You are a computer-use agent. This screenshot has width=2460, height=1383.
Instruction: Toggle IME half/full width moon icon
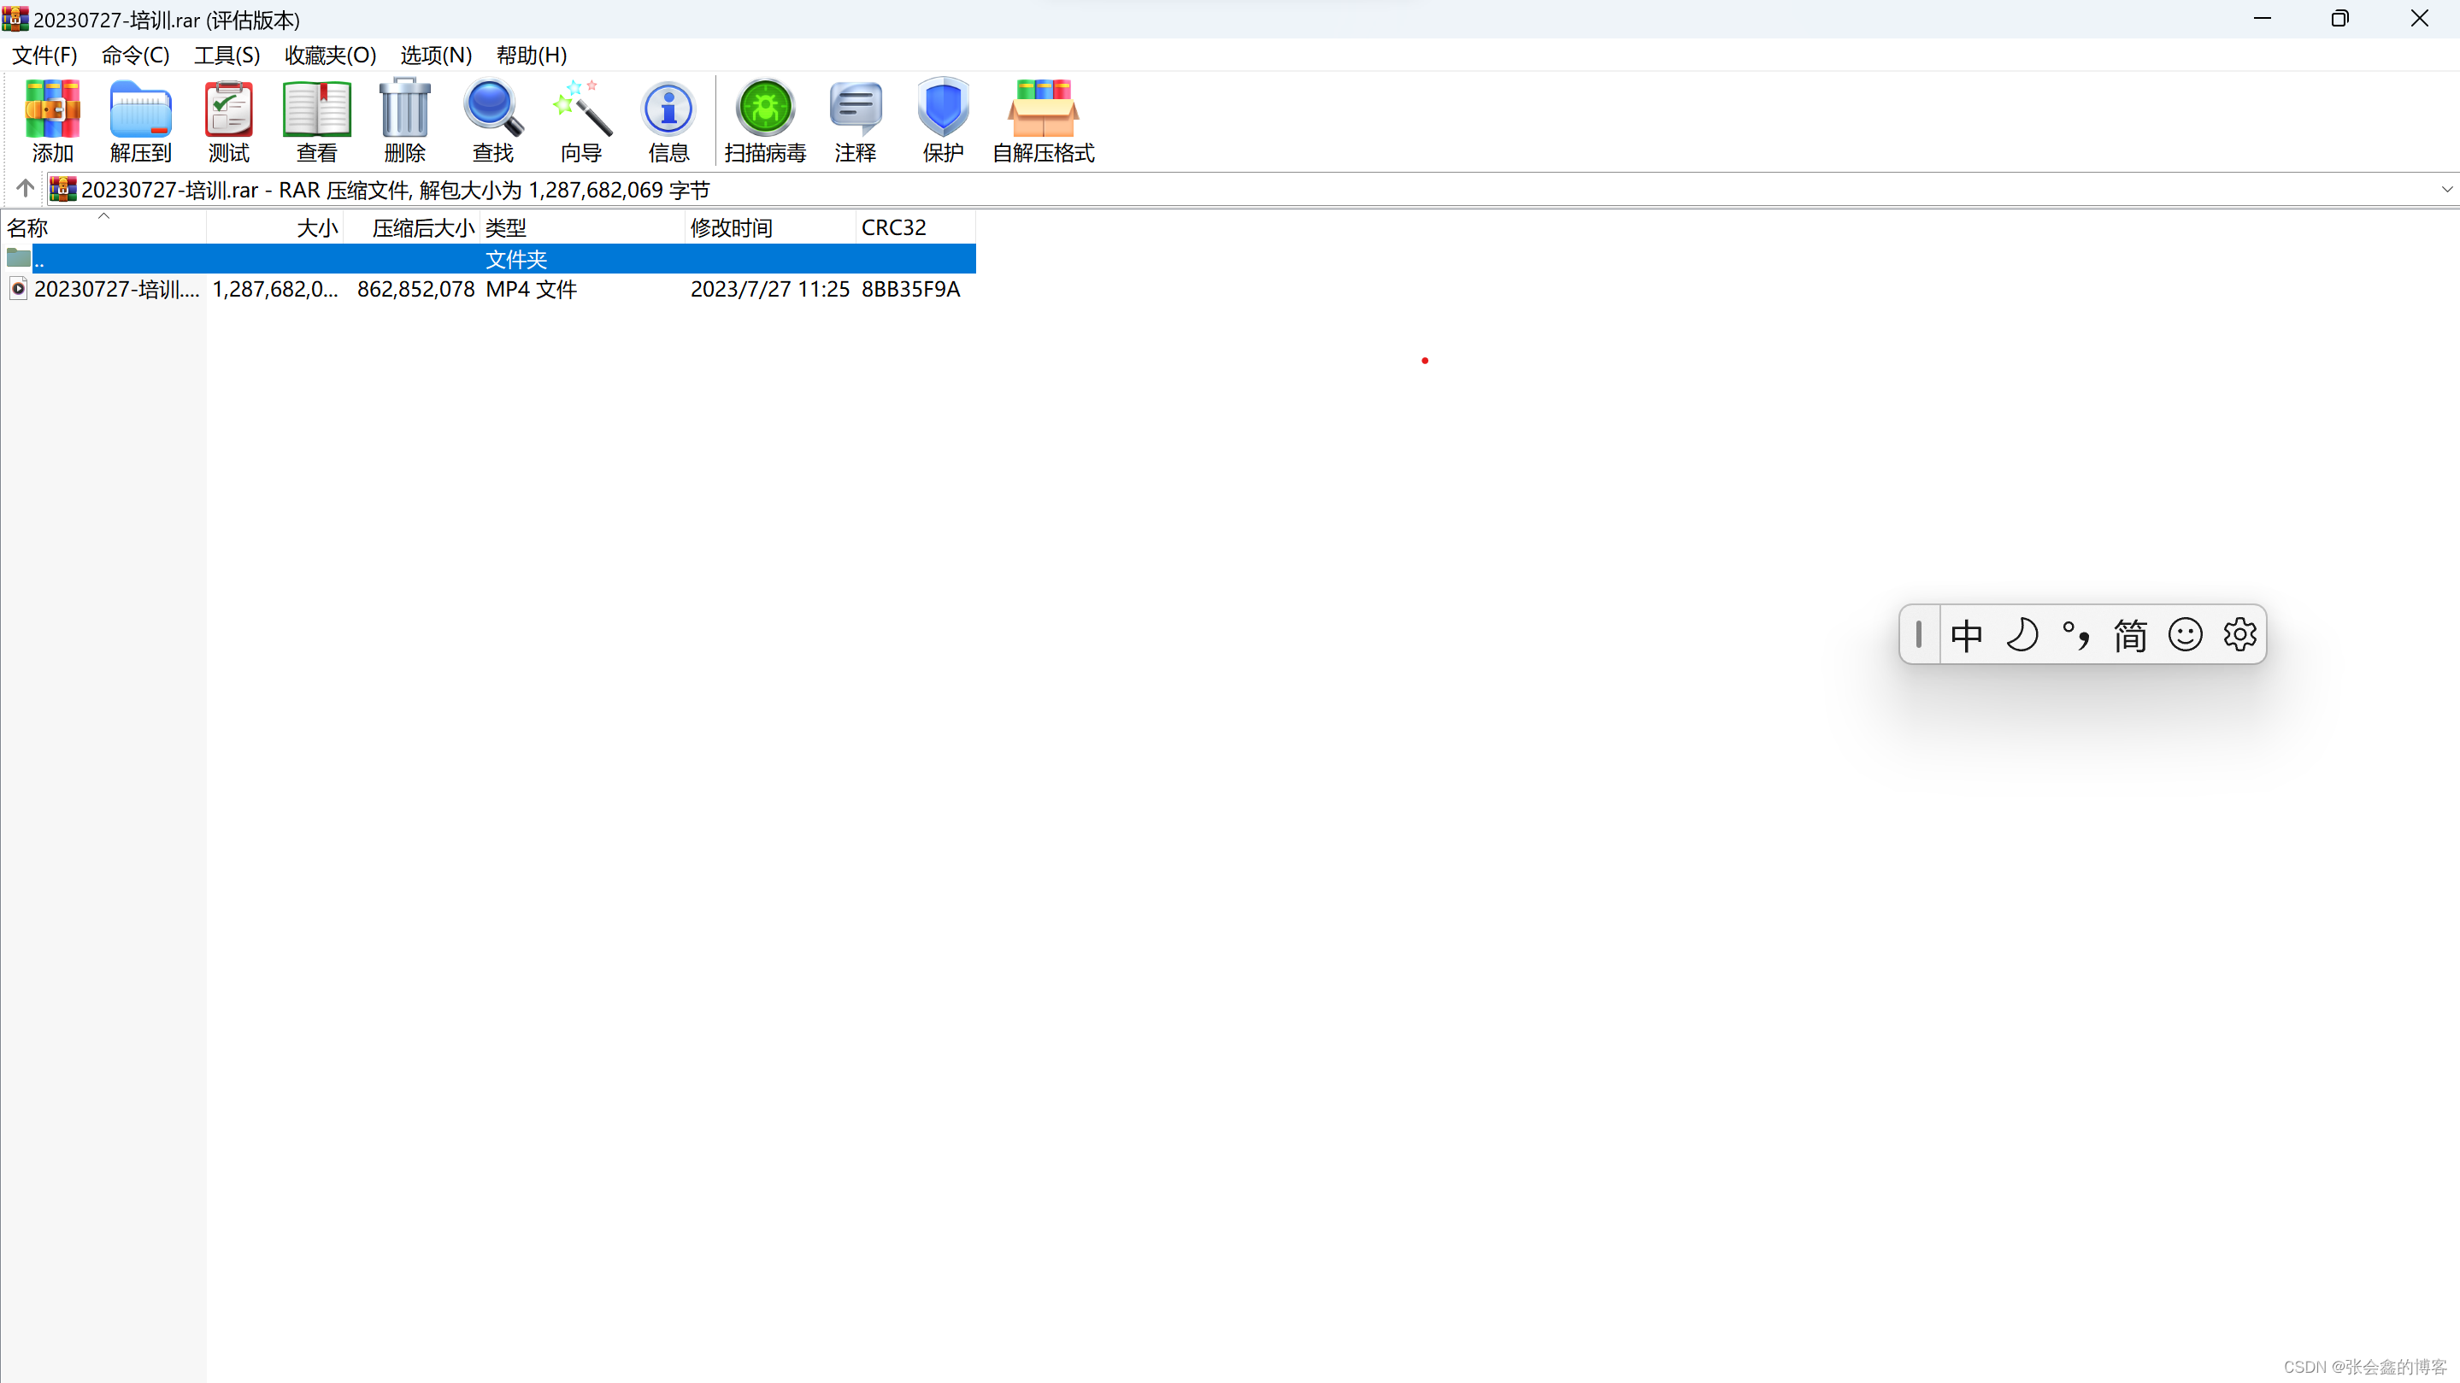tap(2022, 634)
